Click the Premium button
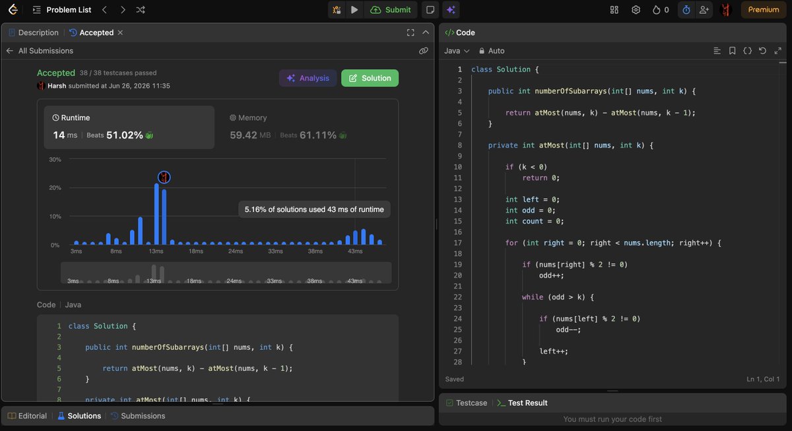 764,10
